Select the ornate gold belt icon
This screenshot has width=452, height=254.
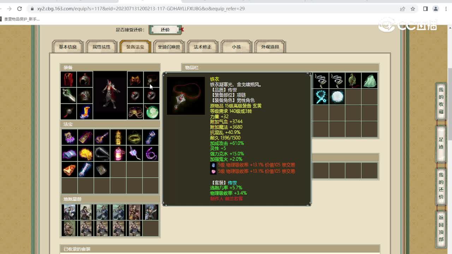pos(135,112)
